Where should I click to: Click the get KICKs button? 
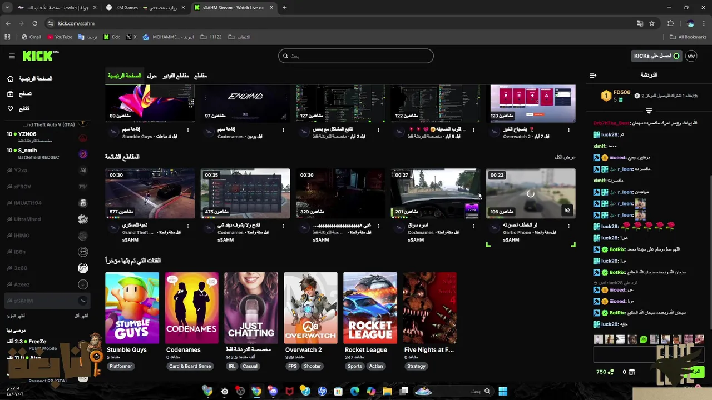(x=657, y=56)
